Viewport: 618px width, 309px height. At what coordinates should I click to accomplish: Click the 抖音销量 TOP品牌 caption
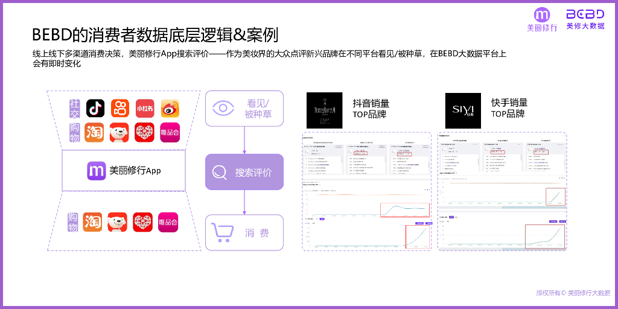click(x=371, y=109)
